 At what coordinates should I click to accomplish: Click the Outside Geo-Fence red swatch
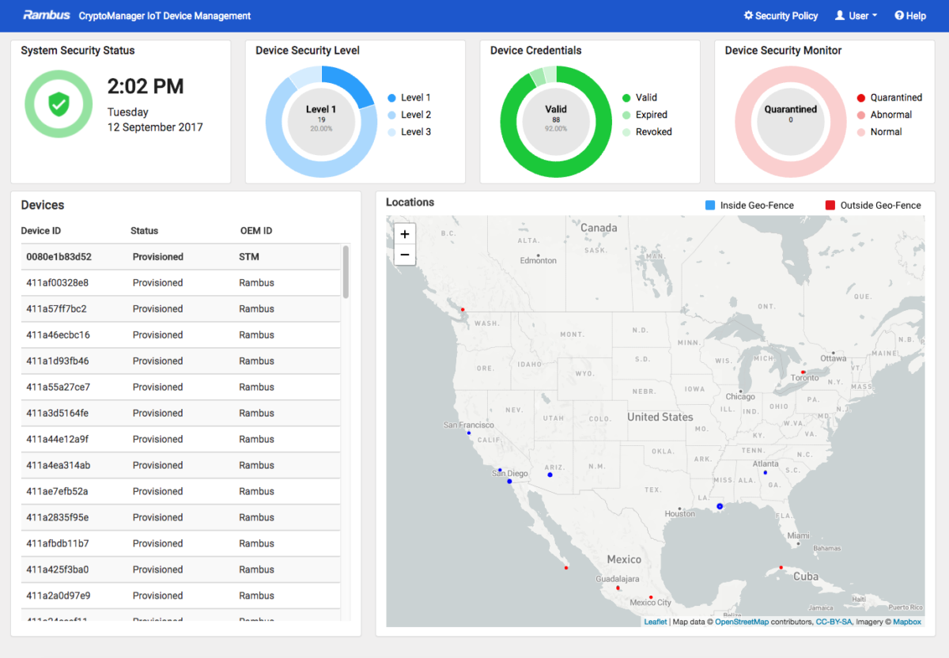pos(830,206)
